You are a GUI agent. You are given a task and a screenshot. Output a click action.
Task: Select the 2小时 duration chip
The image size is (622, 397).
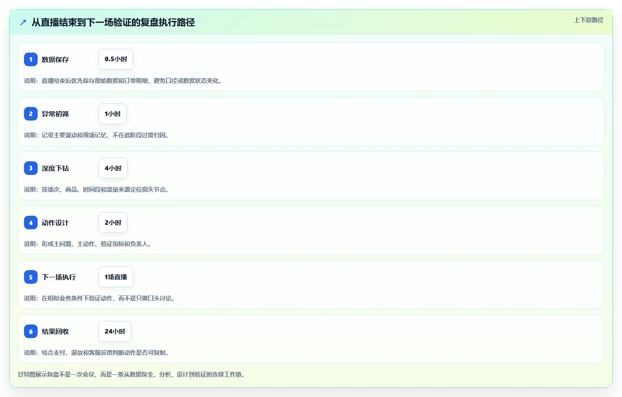click(113, 223)
